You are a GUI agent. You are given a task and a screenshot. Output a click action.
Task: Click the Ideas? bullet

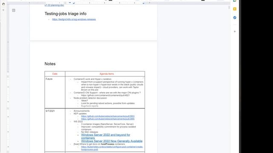coord(84,101)
